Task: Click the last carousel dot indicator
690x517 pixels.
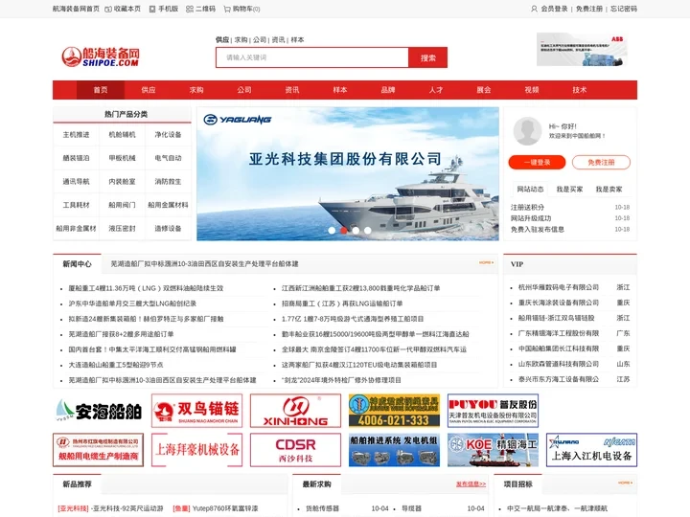Action: tap(367, 230)
